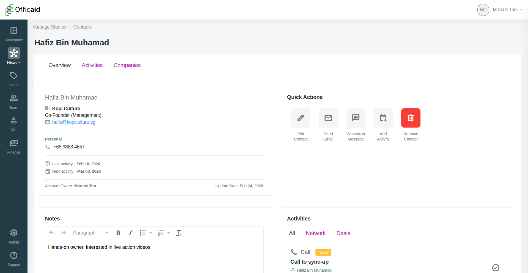Screen dimensions: 528x273
Task: Click the Remove Contact trash icon
Action: pyautogui.click(x=411, y=118)
